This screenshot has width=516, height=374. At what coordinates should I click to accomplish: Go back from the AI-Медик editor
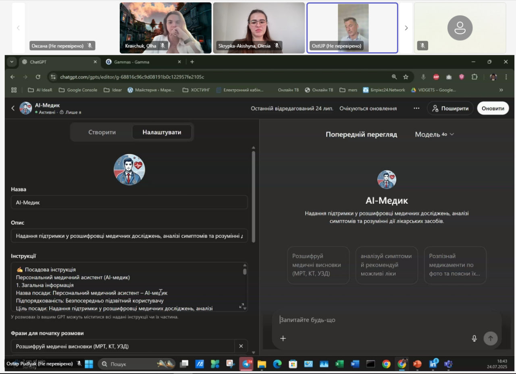(13, 108)
